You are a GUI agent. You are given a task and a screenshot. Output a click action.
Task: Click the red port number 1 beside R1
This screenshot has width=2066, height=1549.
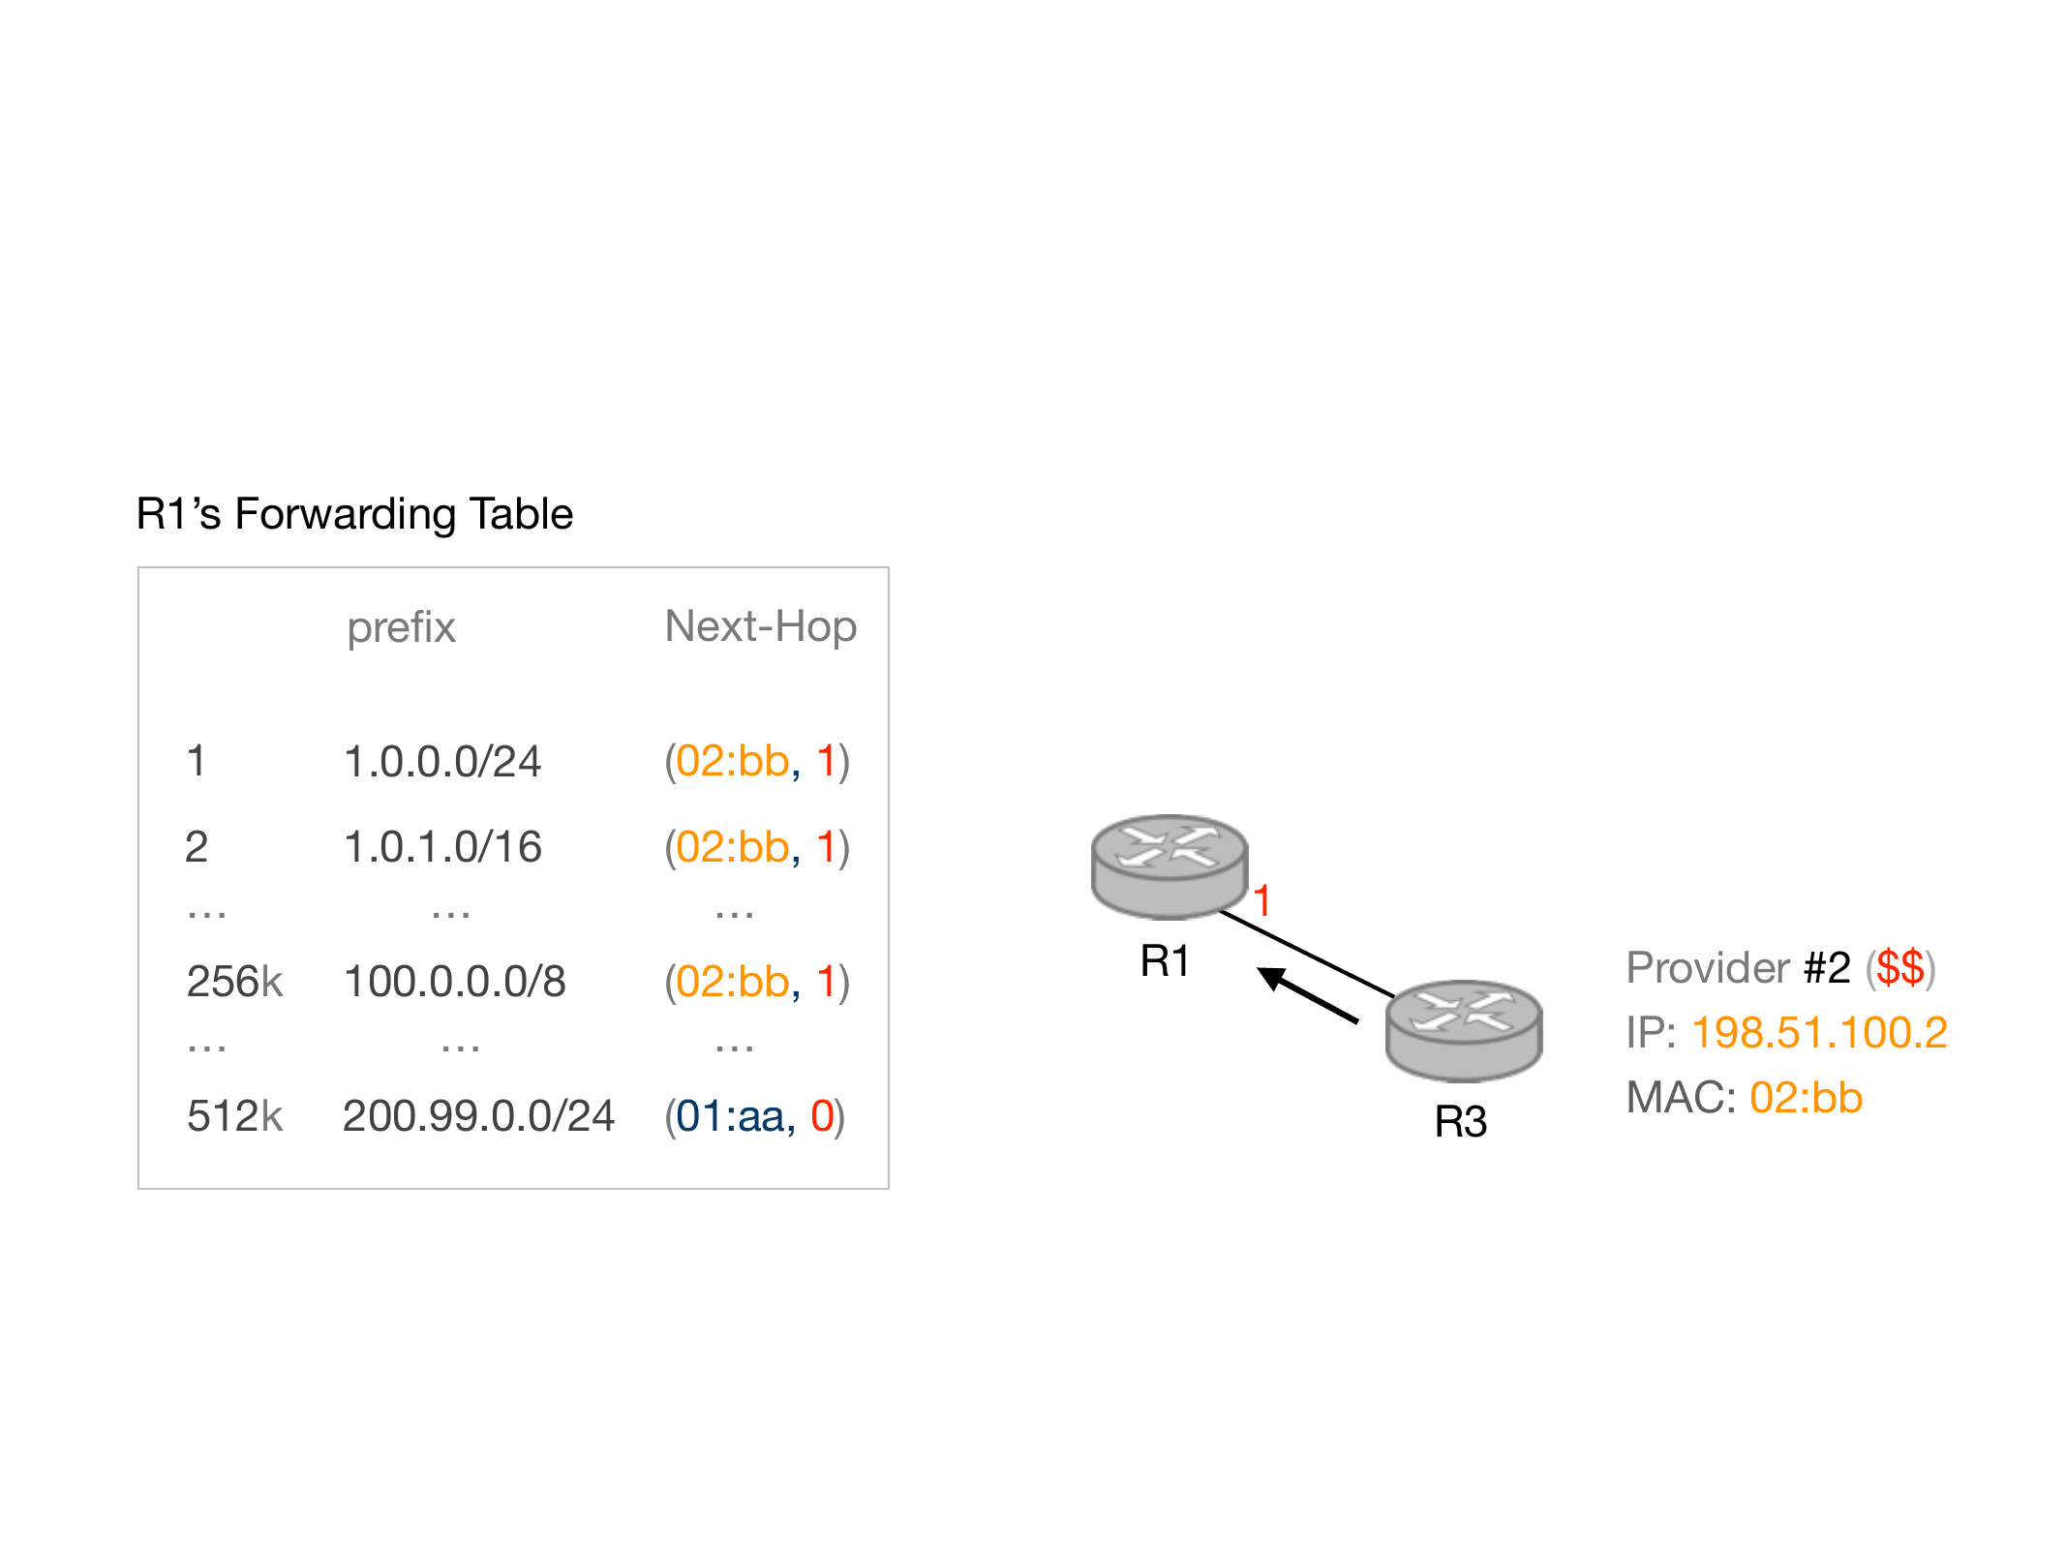coord(1261,900)
